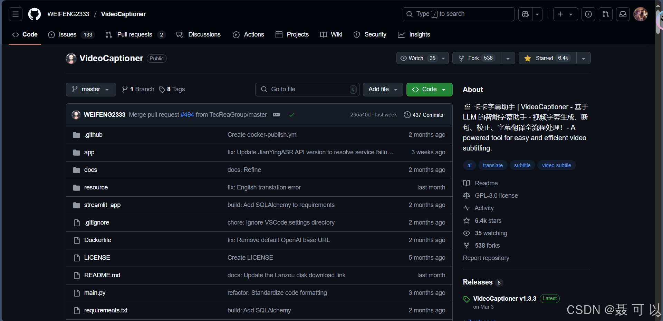Open VideoCaptioner v1.3.3 latest release
663x321 pixels.
[505, 299]
